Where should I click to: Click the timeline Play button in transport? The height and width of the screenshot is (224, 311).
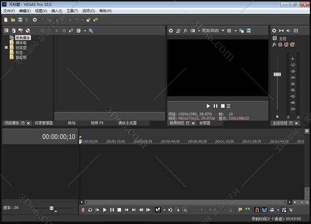[x=105, y=210]
